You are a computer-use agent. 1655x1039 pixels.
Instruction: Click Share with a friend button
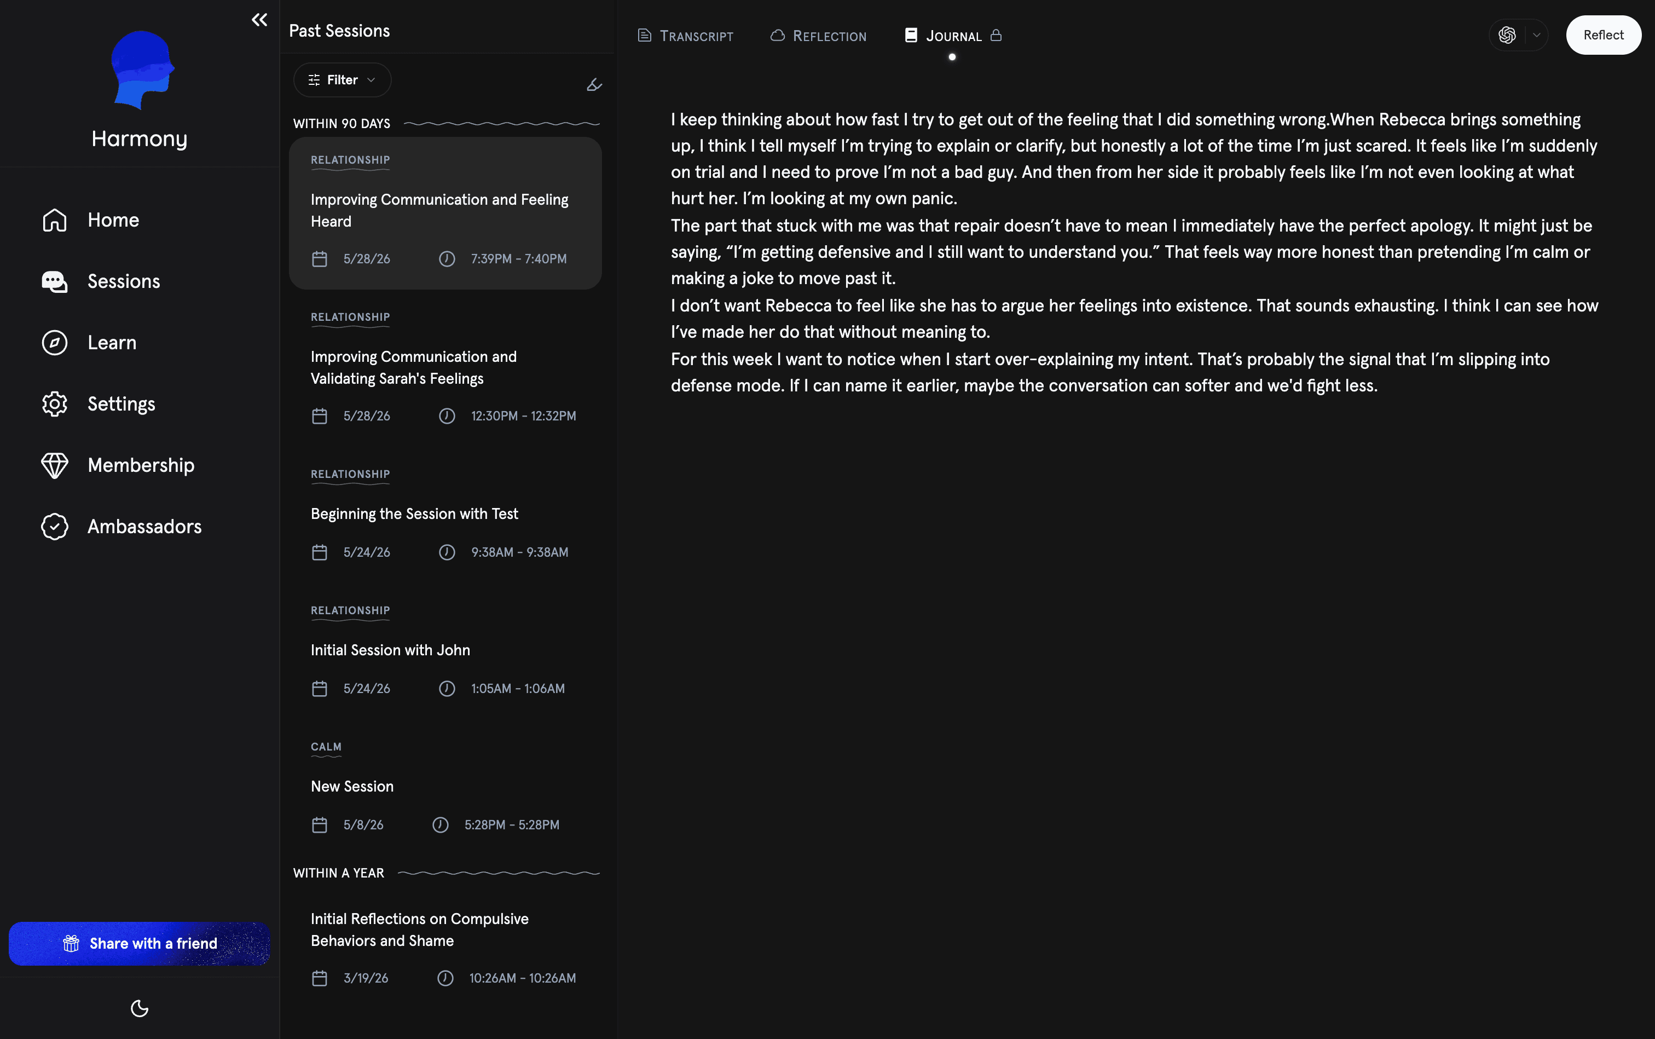pos(140,944)
